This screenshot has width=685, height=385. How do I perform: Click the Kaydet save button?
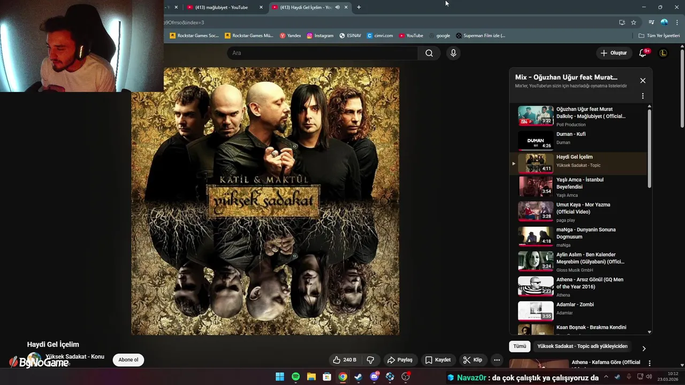point(438,360)
